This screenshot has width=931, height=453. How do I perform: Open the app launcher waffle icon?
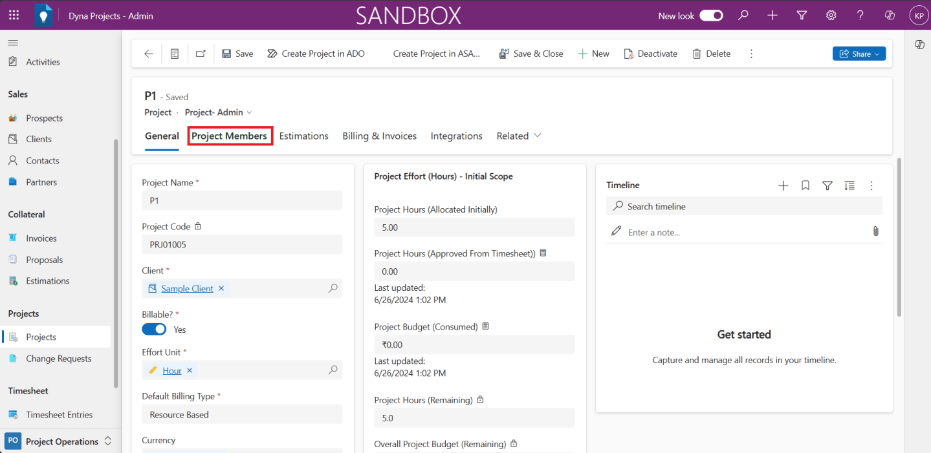coord(14,16)
